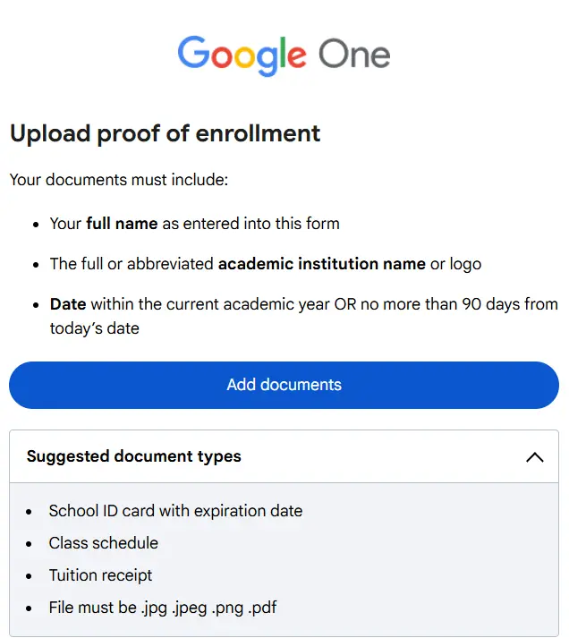Viewport: 569px width, 638px height.
Task: Click the word 'One' in the logo
Action: (x=354, y=54)
